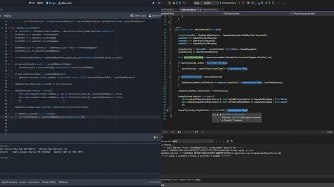Click the undo arrow in Visual Studio toolbar

pyautogui.click(x=184, y=3)
